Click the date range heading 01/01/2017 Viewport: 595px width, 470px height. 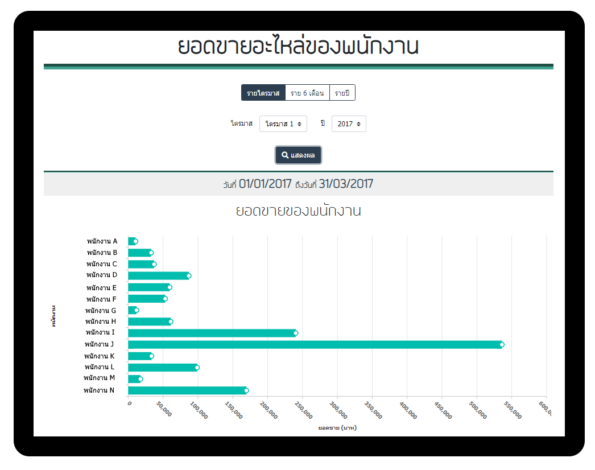coord(265,184)
